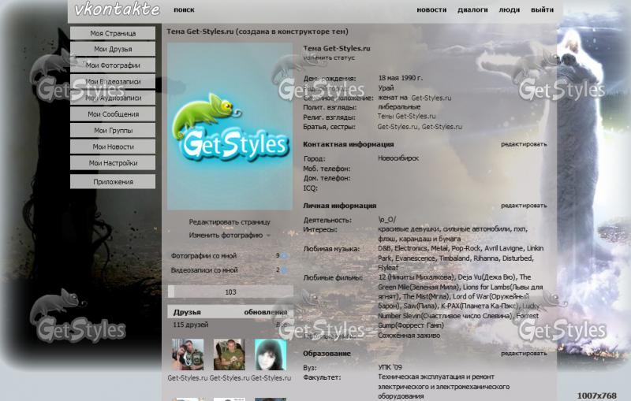The image size is (631, 401).
Task: Collapse the Контактная информация section header
Action: (348, 145)
